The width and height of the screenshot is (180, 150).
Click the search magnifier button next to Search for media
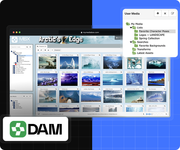(27, 47)
